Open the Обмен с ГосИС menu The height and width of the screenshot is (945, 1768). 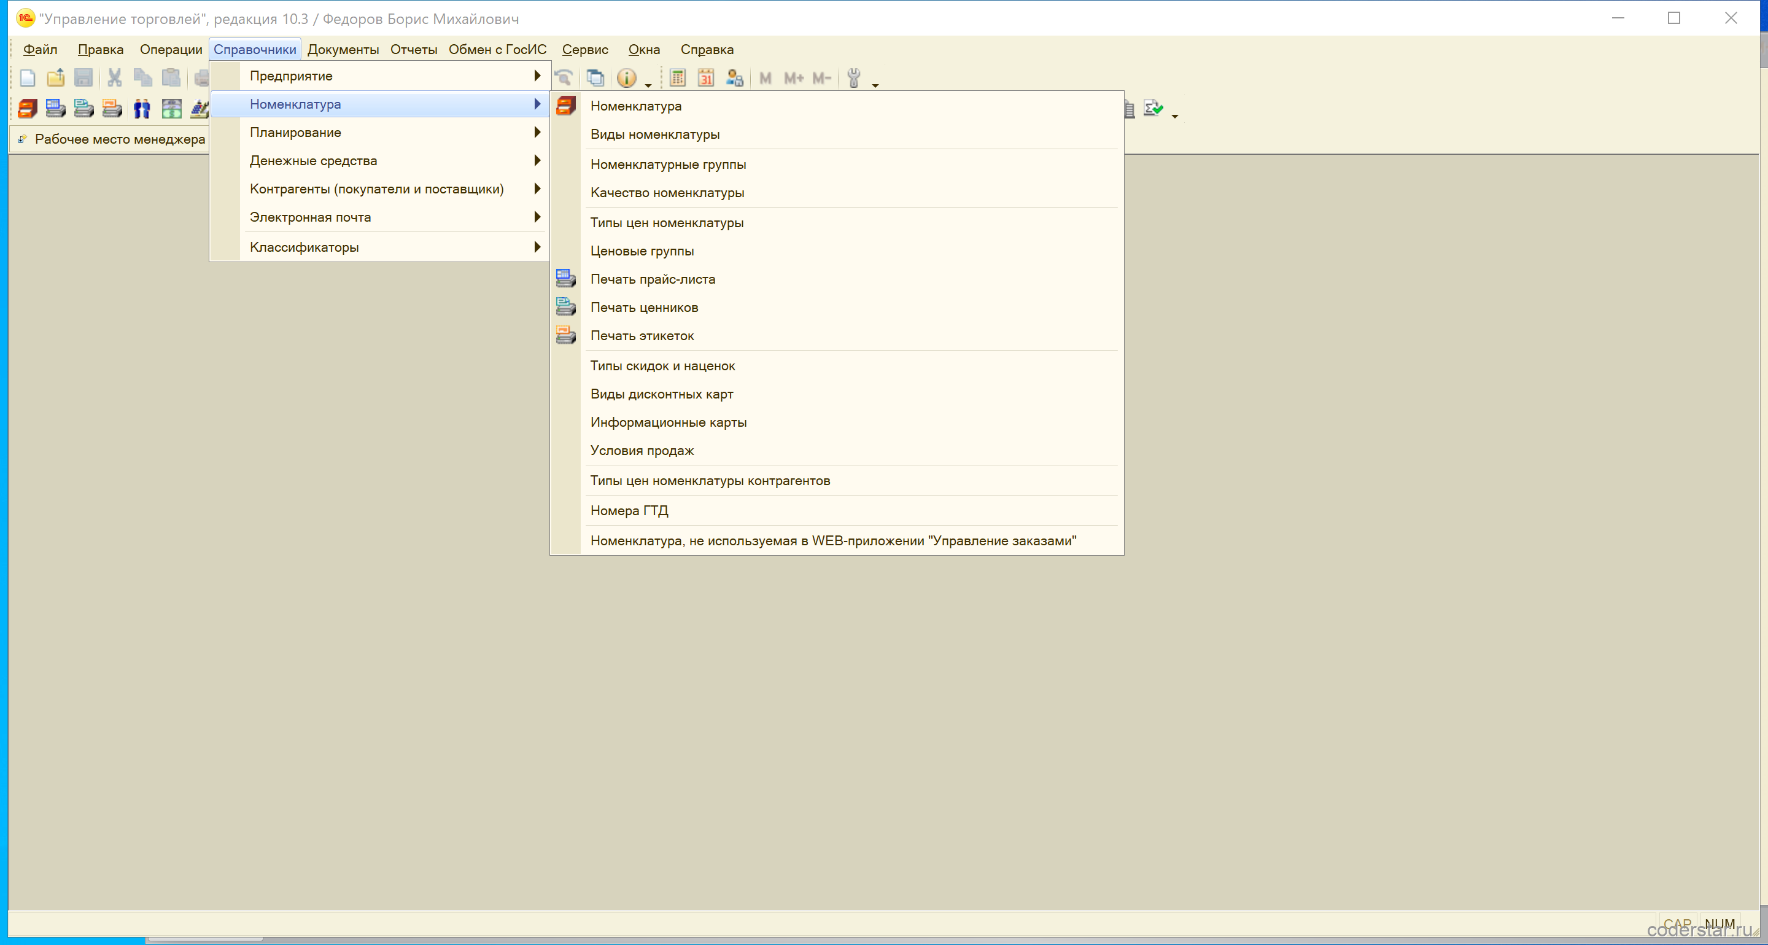[x=497, y=49]
